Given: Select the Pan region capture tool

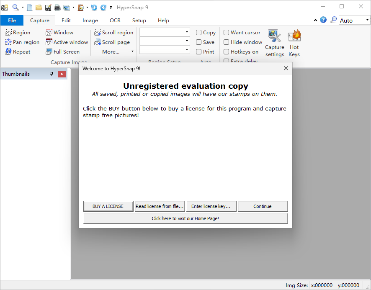Looking at the screenshot, I should [8, 42].
